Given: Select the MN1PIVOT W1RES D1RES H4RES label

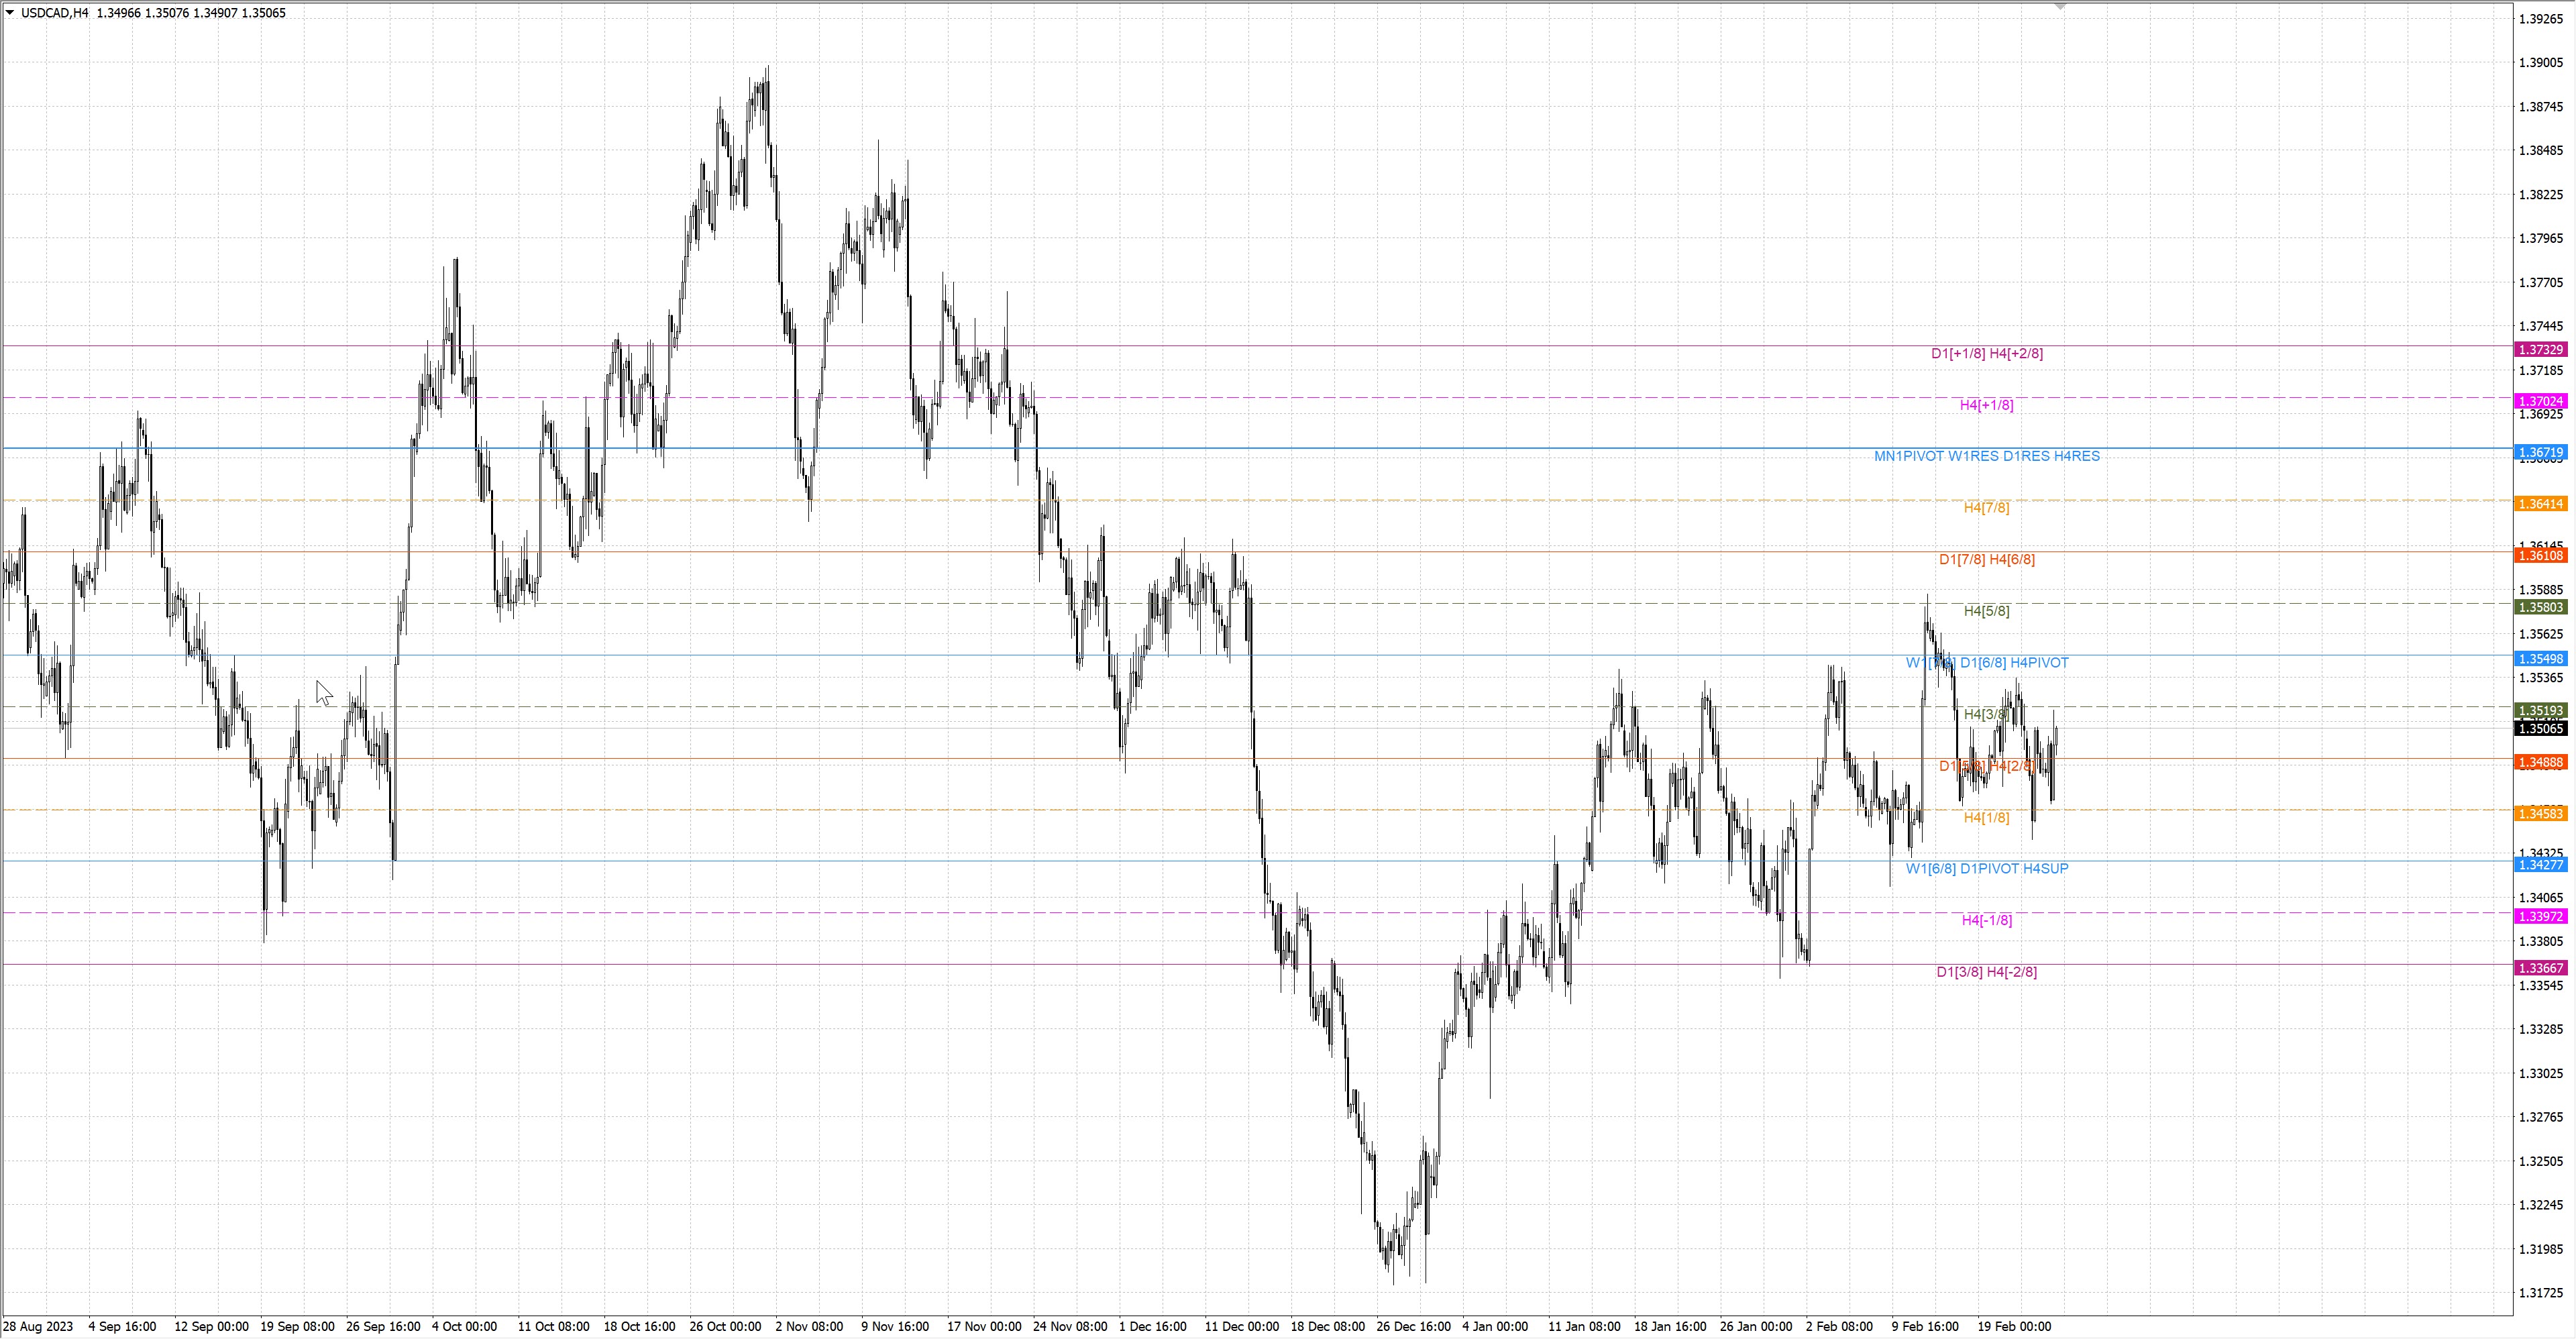Looking at the screenshot, I should (1986, 456).
